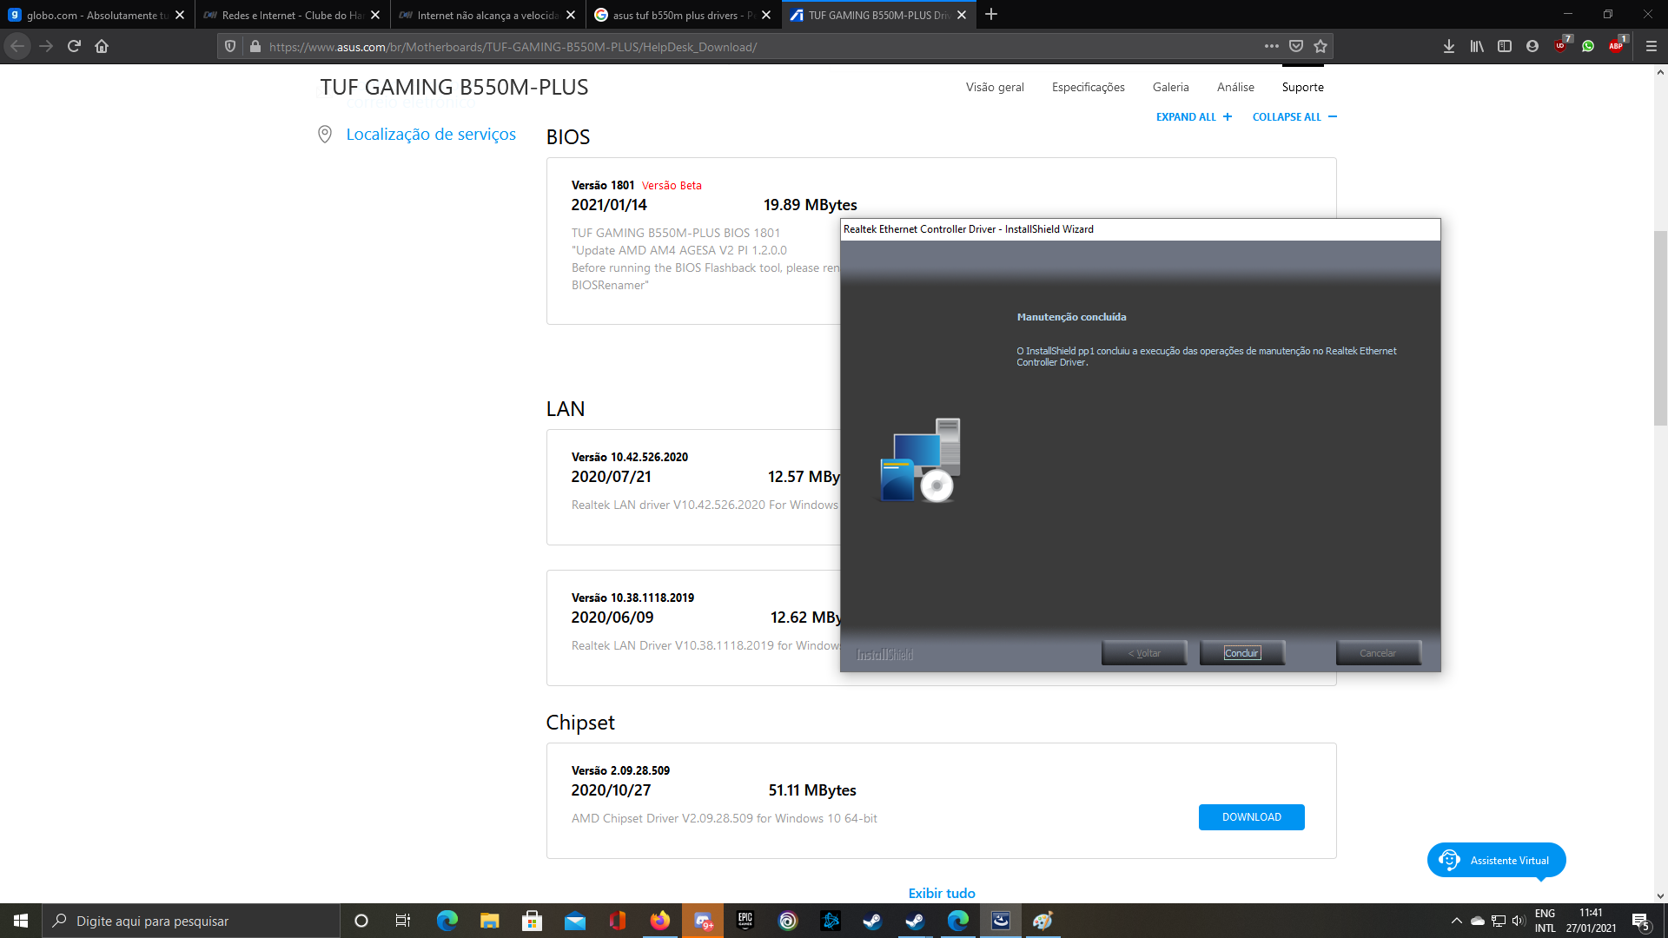Open network status in system tray
The height and width of the screenshot is (938, 1668).
[1499, 921]
